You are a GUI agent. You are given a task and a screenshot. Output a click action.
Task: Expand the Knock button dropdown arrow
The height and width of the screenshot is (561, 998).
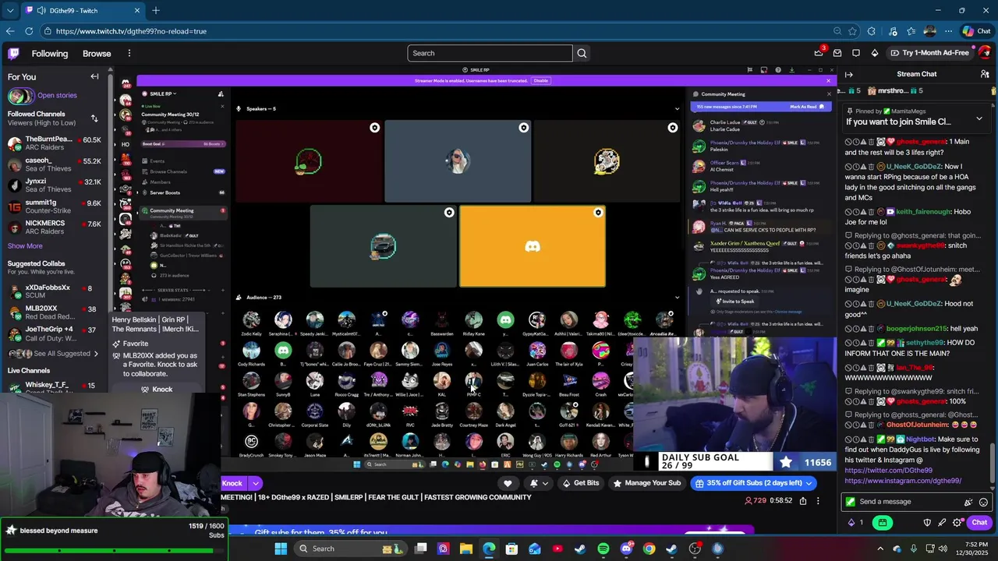(255, 483)
